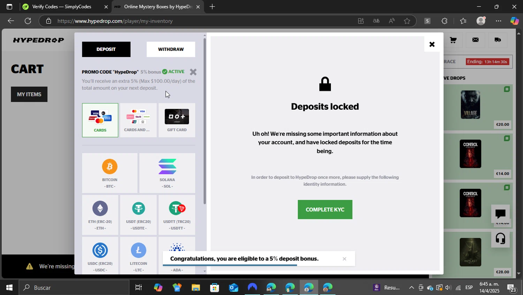The height and width of the screenshot is (295, 523).
Task: Close the deposit modal dialog
Action: click(x=432, y=44)
